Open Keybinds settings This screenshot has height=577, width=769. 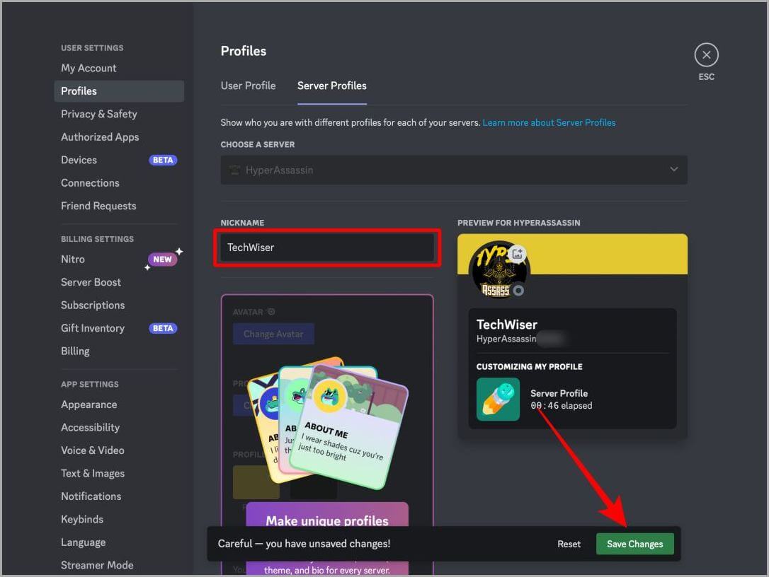[x=119, y=520]
